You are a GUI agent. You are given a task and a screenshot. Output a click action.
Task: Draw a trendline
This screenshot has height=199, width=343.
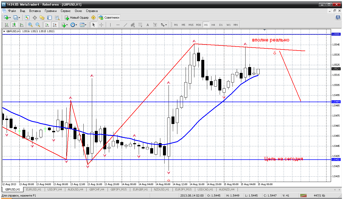click(x=125, y=25)
